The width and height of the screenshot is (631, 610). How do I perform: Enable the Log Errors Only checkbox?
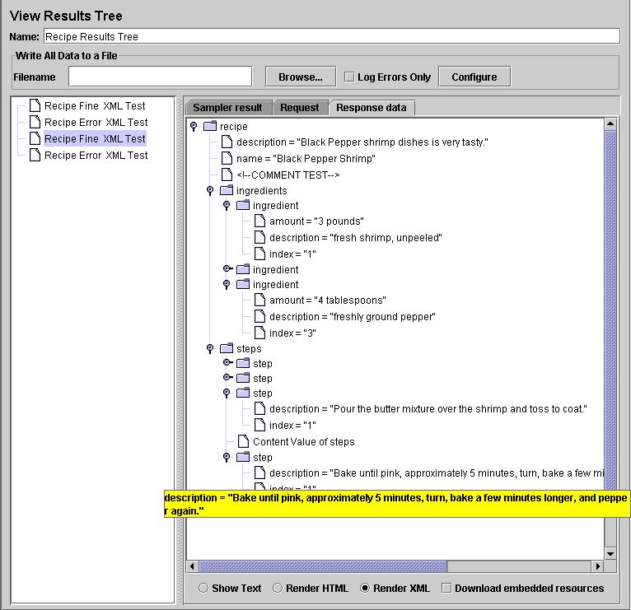click(x=349, y=77)
